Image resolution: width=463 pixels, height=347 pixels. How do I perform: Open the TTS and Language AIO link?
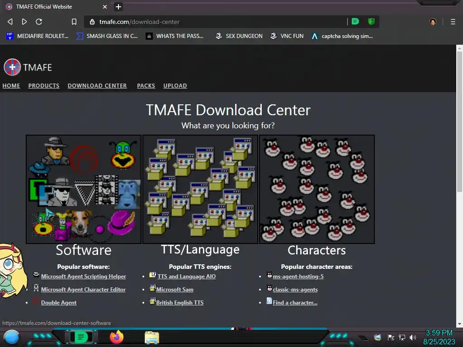click(x=187, y=277)
